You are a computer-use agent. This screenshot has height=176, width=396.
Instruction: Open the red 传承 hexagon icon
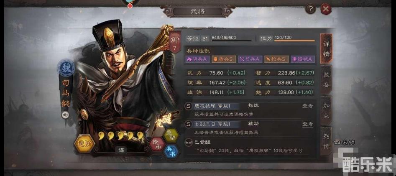point(157,144)
